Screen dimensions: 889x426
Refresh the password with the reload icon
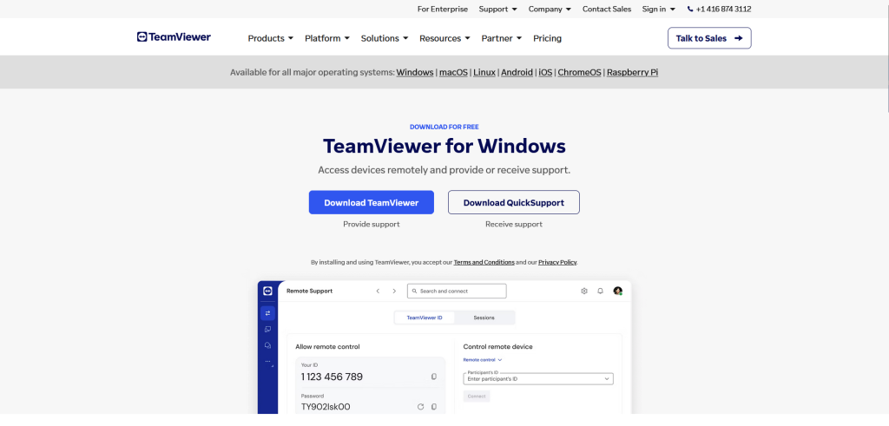click(420, 407)
